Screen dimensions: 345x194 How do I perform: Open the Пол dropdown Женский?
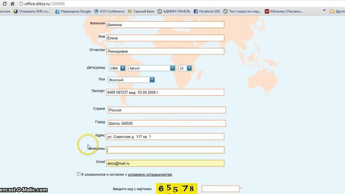(x=132, y=80)
